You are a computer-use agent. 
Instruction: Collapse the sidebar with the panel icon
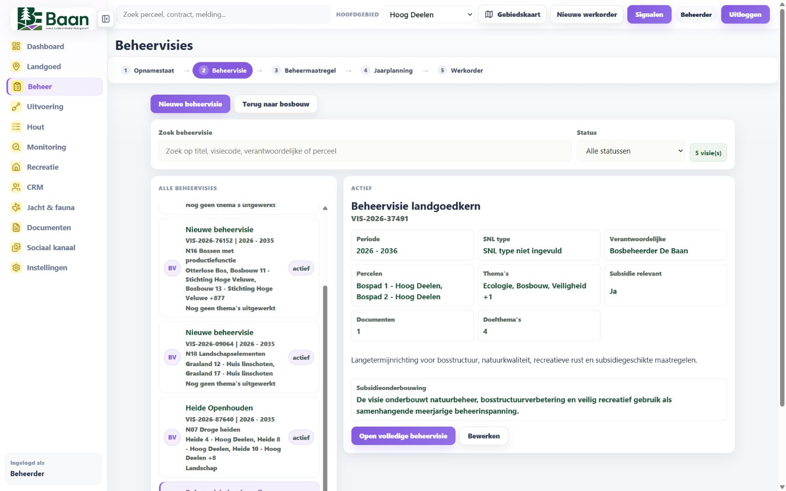tap(106, 19)
